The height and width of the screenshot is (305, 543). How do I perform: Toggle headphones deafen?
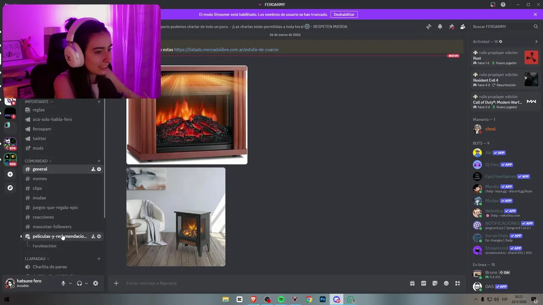tap(79, 283)
